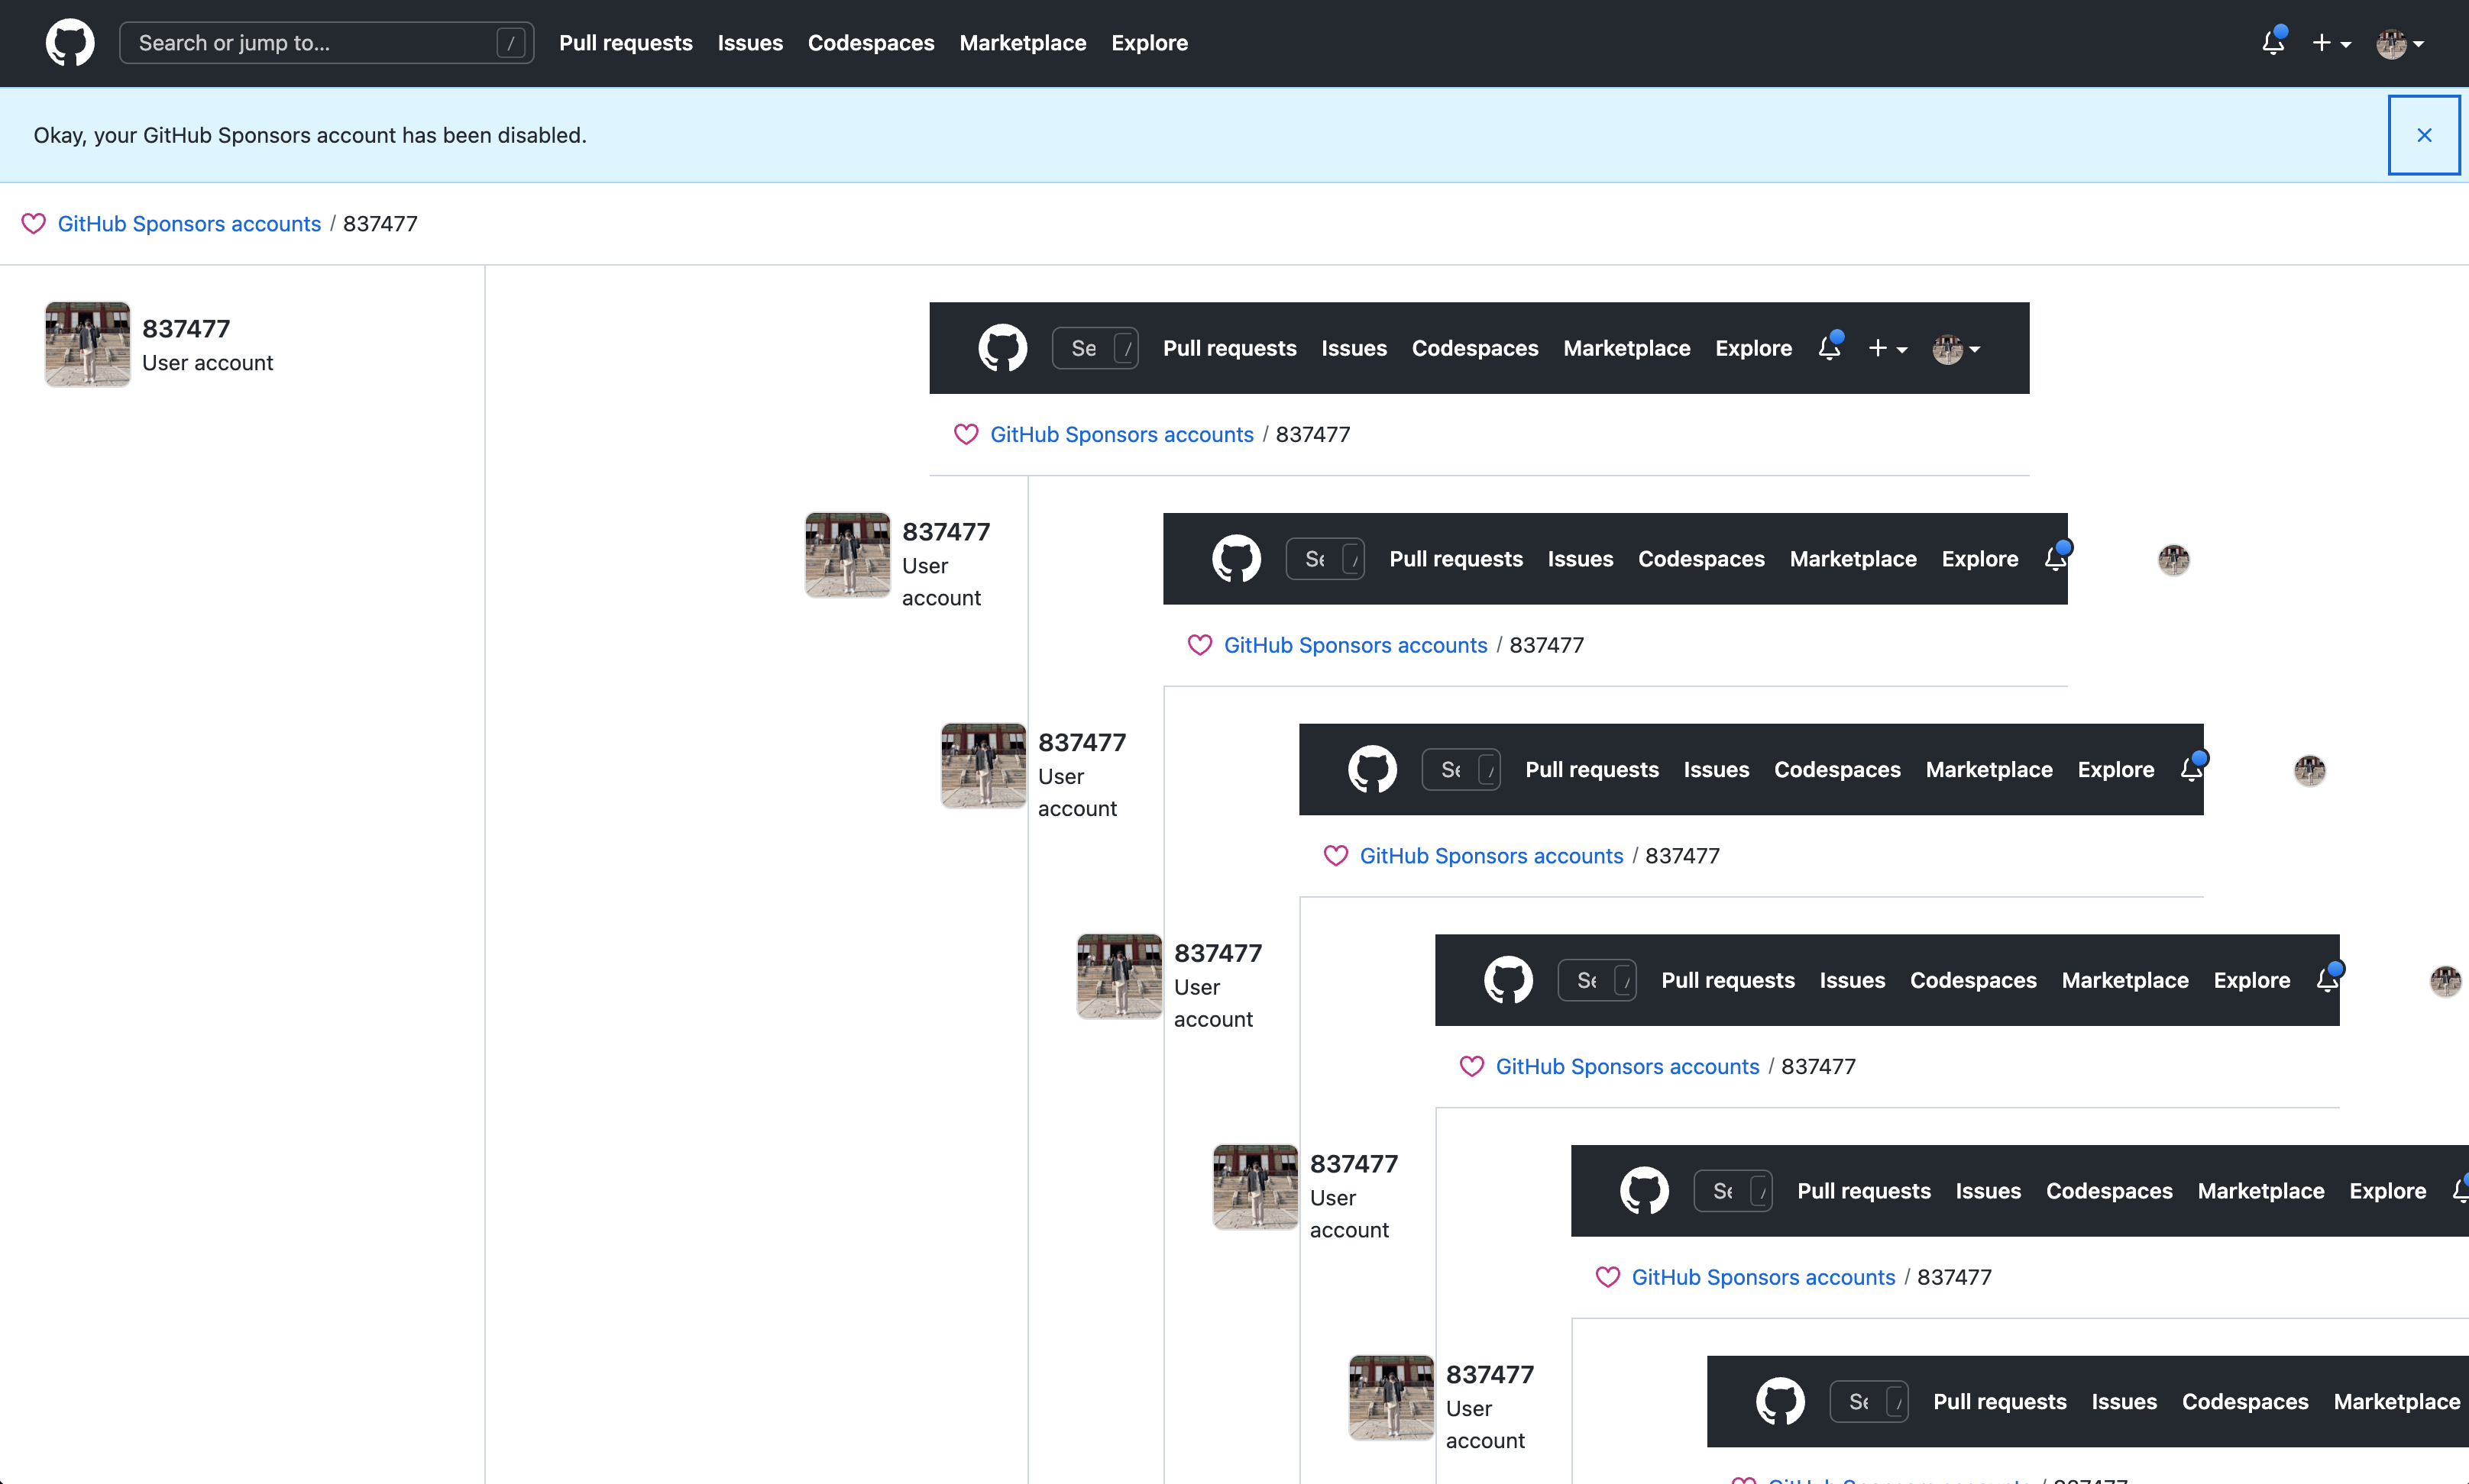Image resolution: width=2469 pixels, height=1484 pixels.
Task: Select Explore in the top navigation bar
Action: [x=1150, y=43]
